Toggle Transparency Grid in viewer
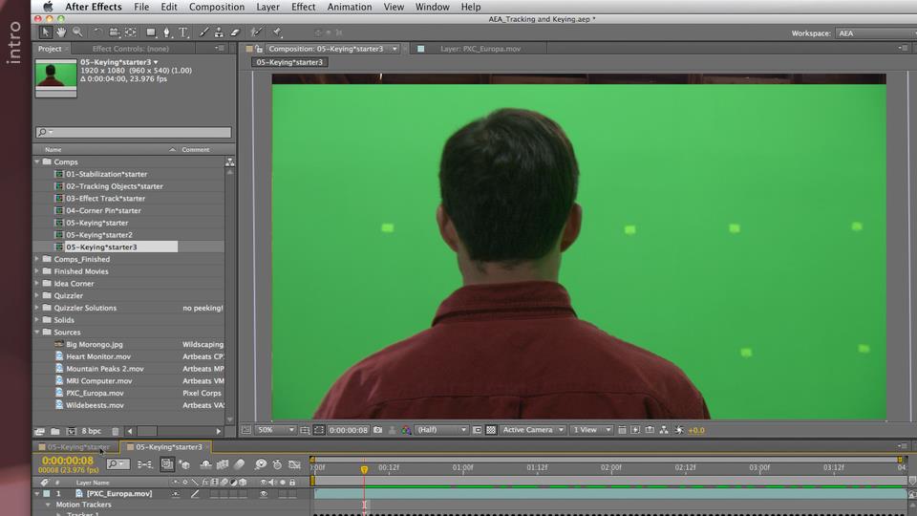Image resolution: width=917 pixels, height=516 pixels. point(491,430)
